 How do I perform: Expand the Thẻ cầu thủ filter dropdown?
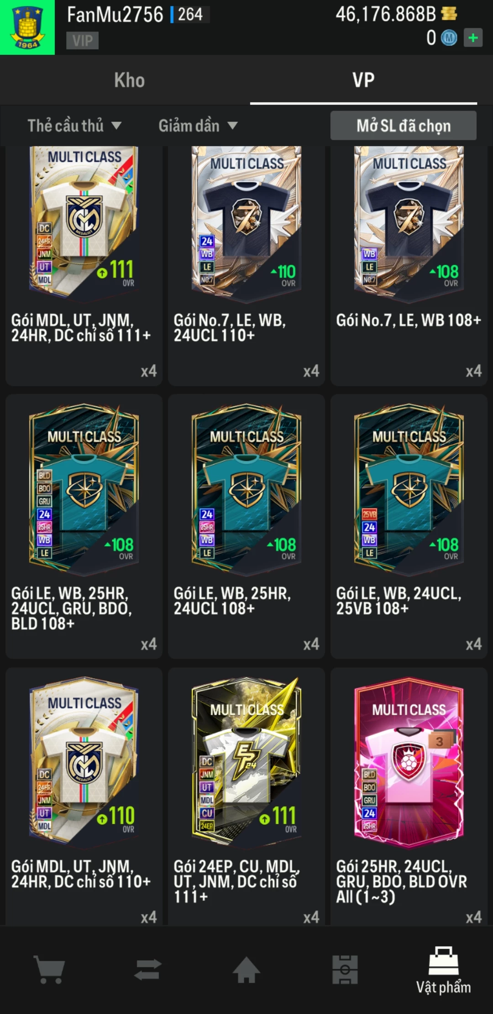[74, 126]
